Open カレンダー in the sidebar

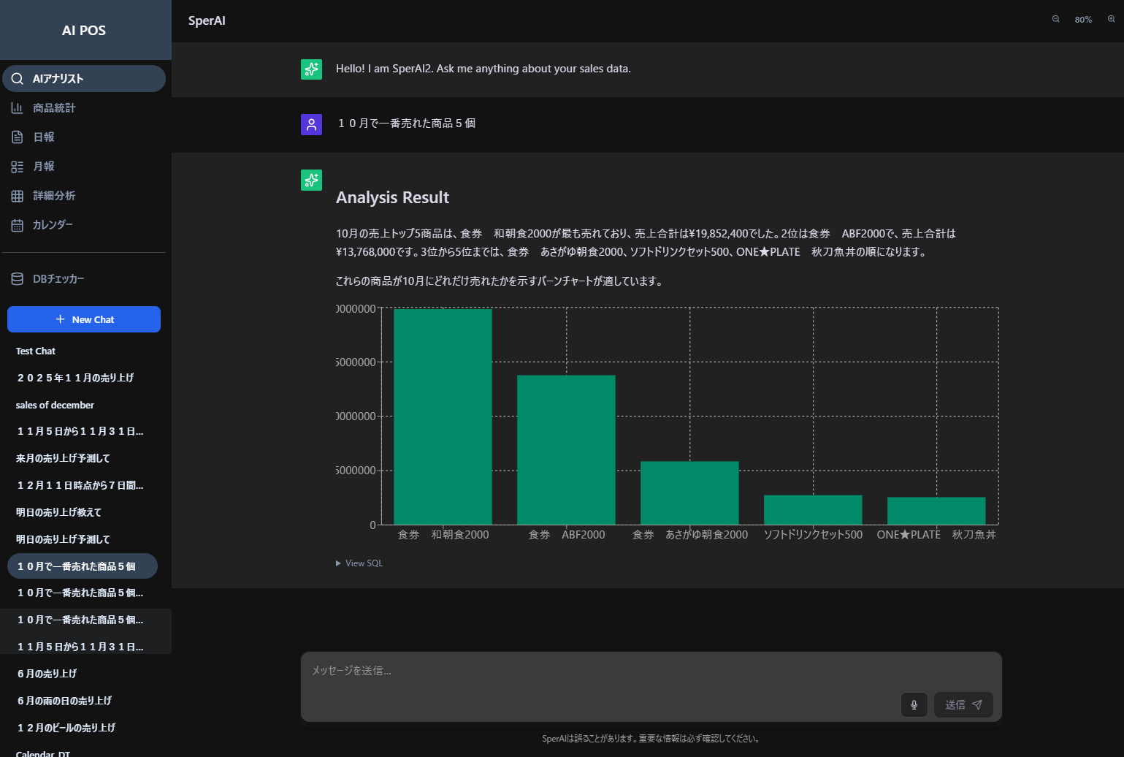point(84,225)
